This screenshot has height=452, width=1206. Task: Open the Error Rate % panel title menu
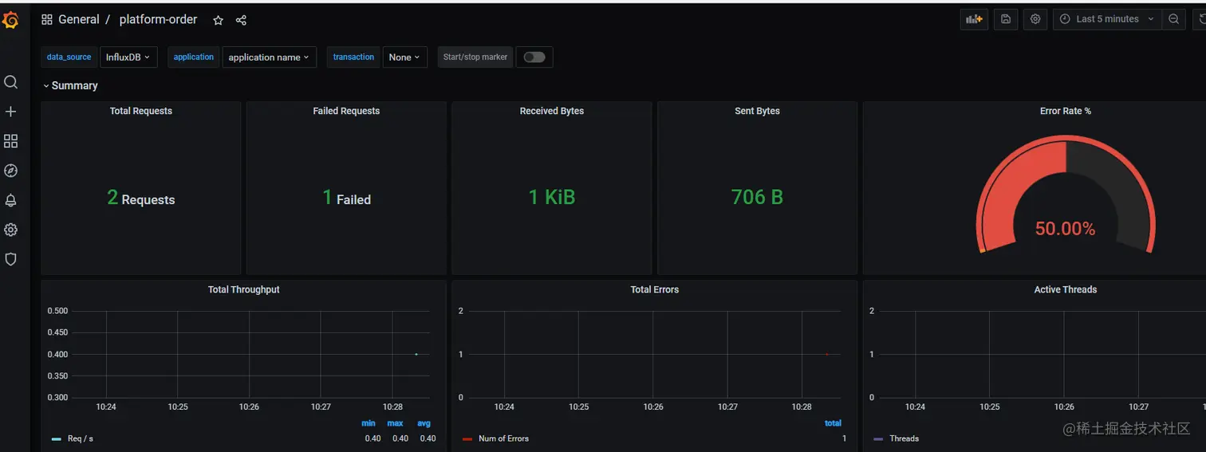click(1066, 111)
